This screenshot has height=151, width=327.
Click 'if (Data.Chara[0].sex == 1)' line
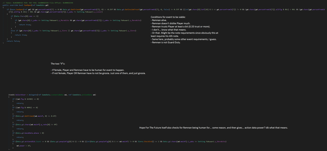tap(25, 16)
